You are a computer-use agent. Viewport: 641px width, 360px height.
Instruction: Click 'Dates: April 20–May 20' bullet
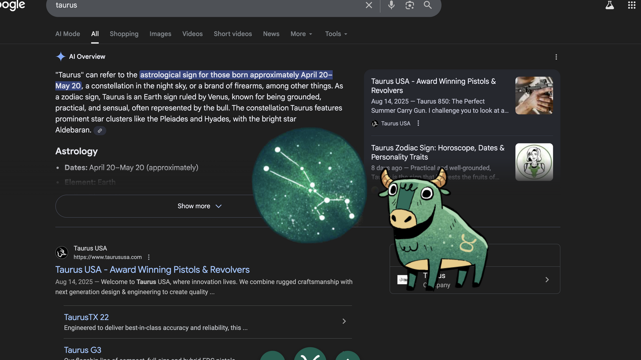tap(131, 167)
